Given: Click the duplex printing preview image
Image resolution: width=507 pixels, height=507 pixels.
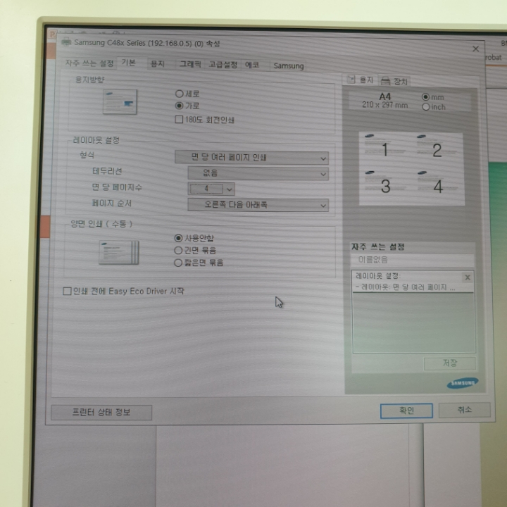Looking at the screenshot, I should coord(119,253).
